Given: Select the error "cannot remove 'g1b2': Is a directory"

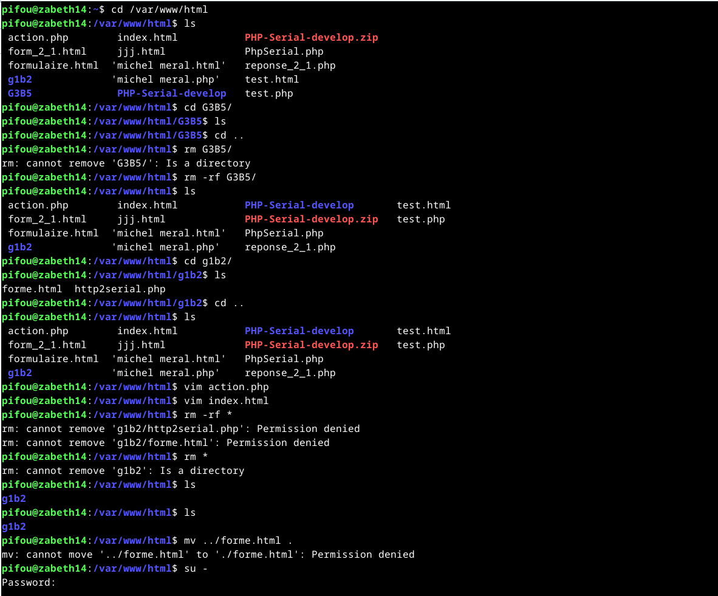Looking at the screenshot, I should tap(135, 471).
